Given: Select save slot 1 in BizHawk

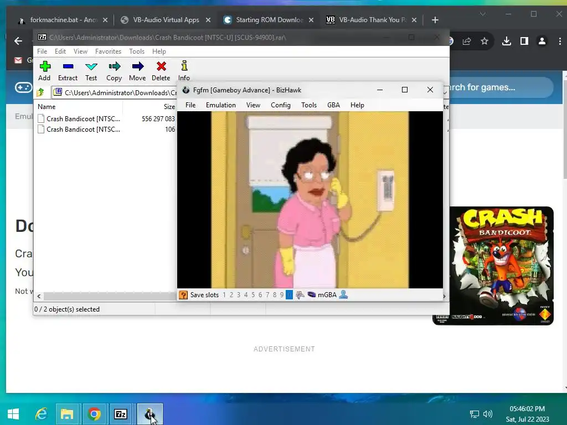Looking at the screenshot, I should coord(224,295).
